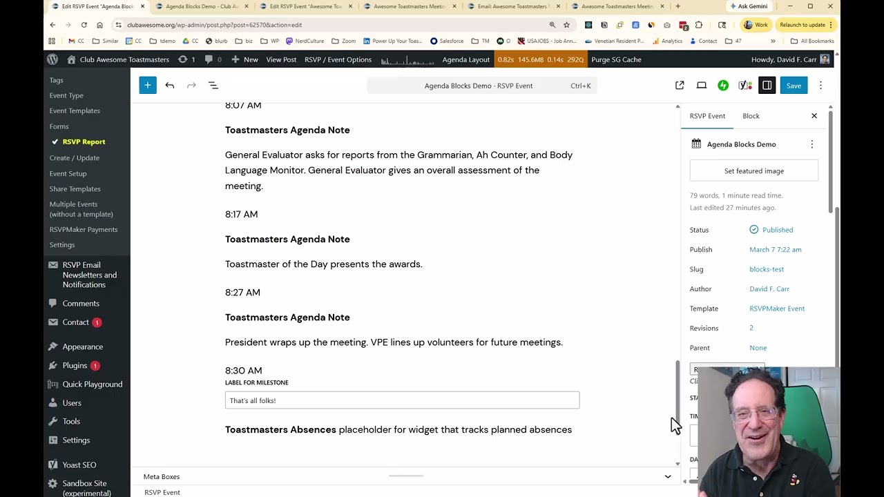Viewport: 884px width, 497px height.
Task: Switch to the RSVP Event tab
Action: pyautogui.click(x=707, y=116)
